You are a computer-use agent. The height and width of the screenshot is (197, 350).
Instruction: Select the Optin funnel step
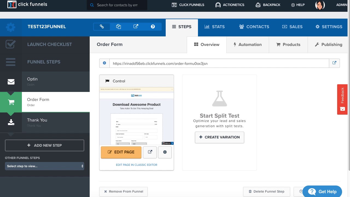coord(45,82)
